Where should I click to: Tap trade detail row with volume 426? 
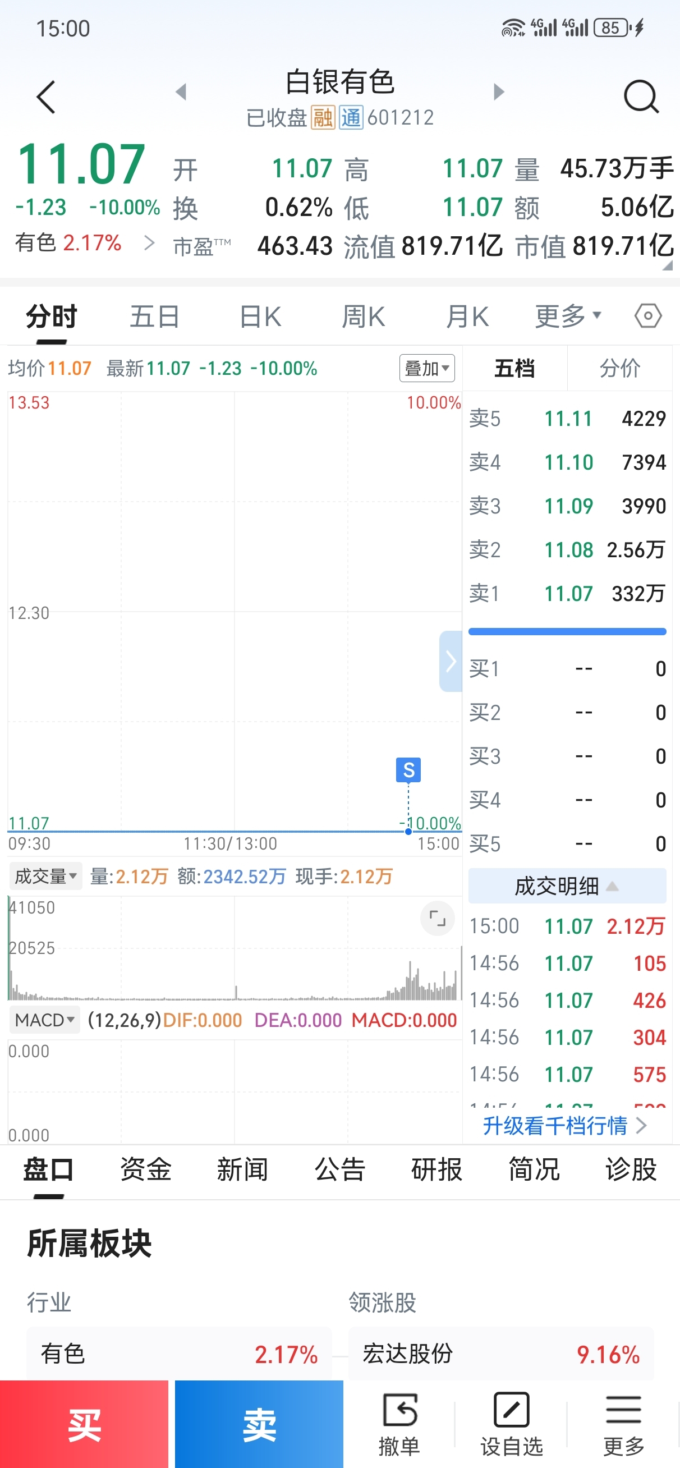567,1000
